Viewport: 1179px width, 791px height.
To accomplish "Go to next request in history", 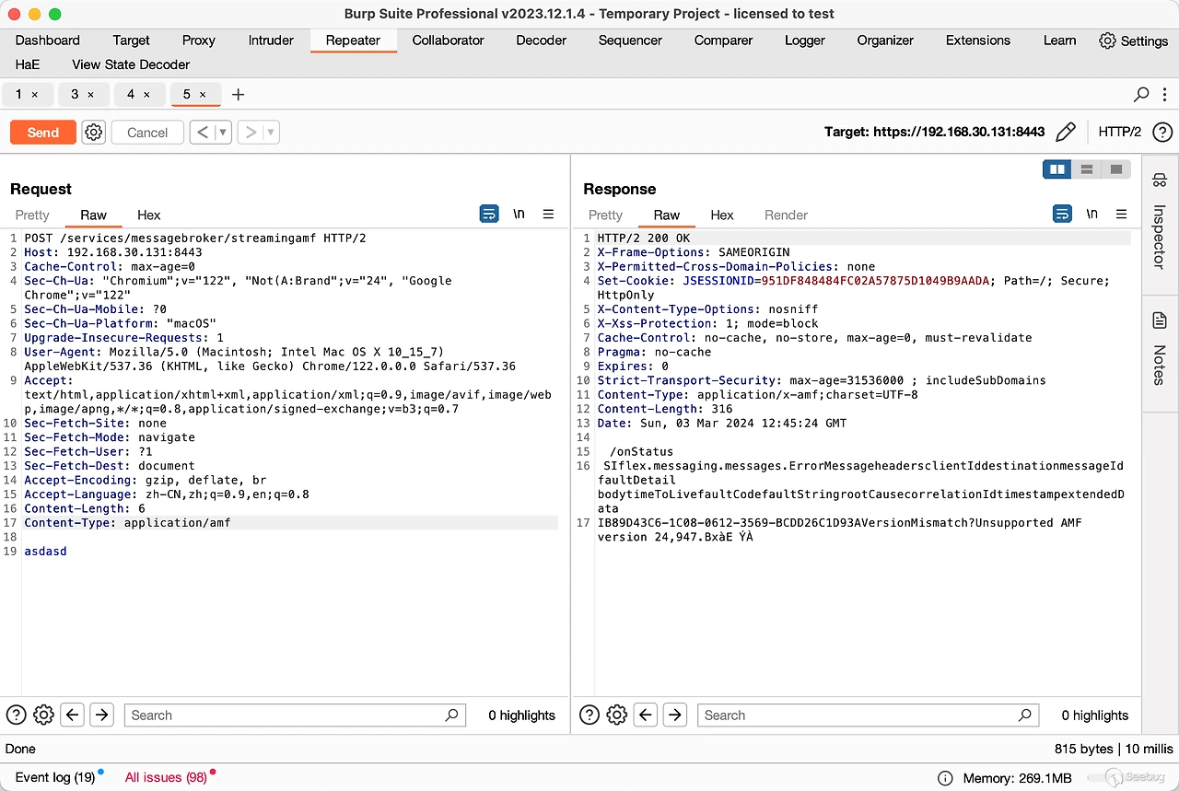I will coord(251,133).
